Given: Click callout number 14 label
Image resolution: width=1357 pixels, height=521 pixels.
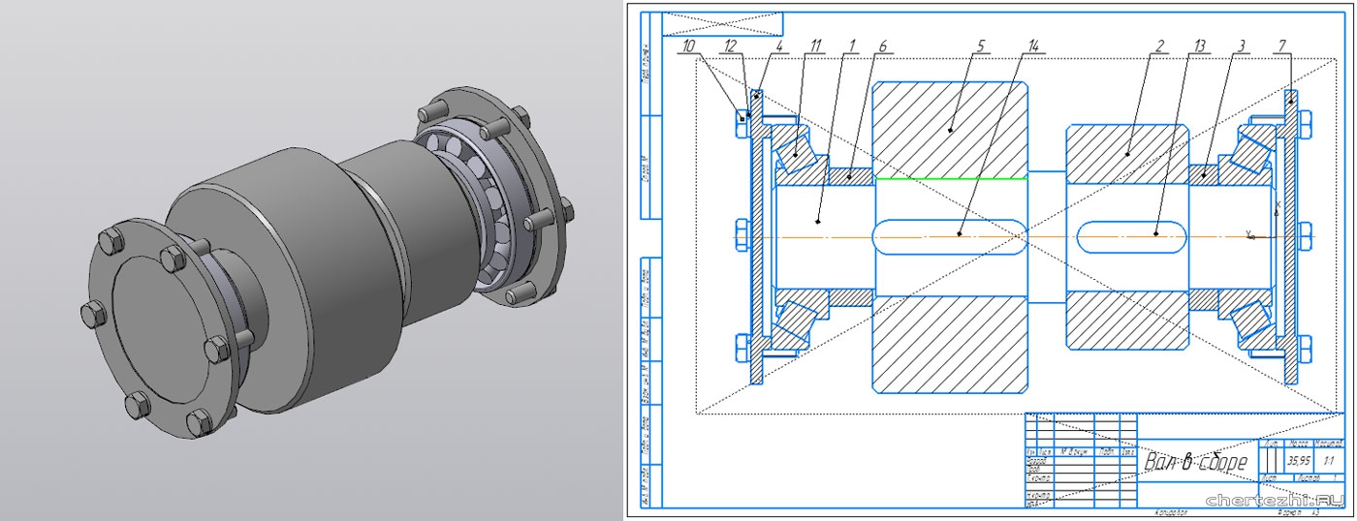Looking at the screenshot, I should (1034, 46).
